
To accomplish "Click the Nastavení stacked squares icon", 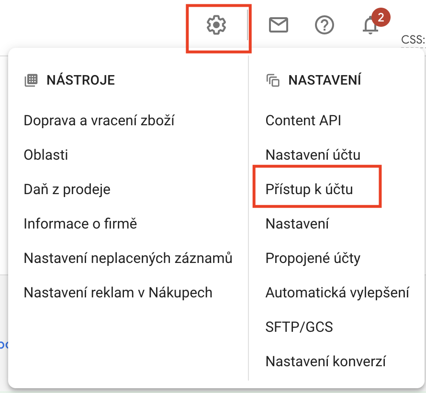I will point(273,80).
